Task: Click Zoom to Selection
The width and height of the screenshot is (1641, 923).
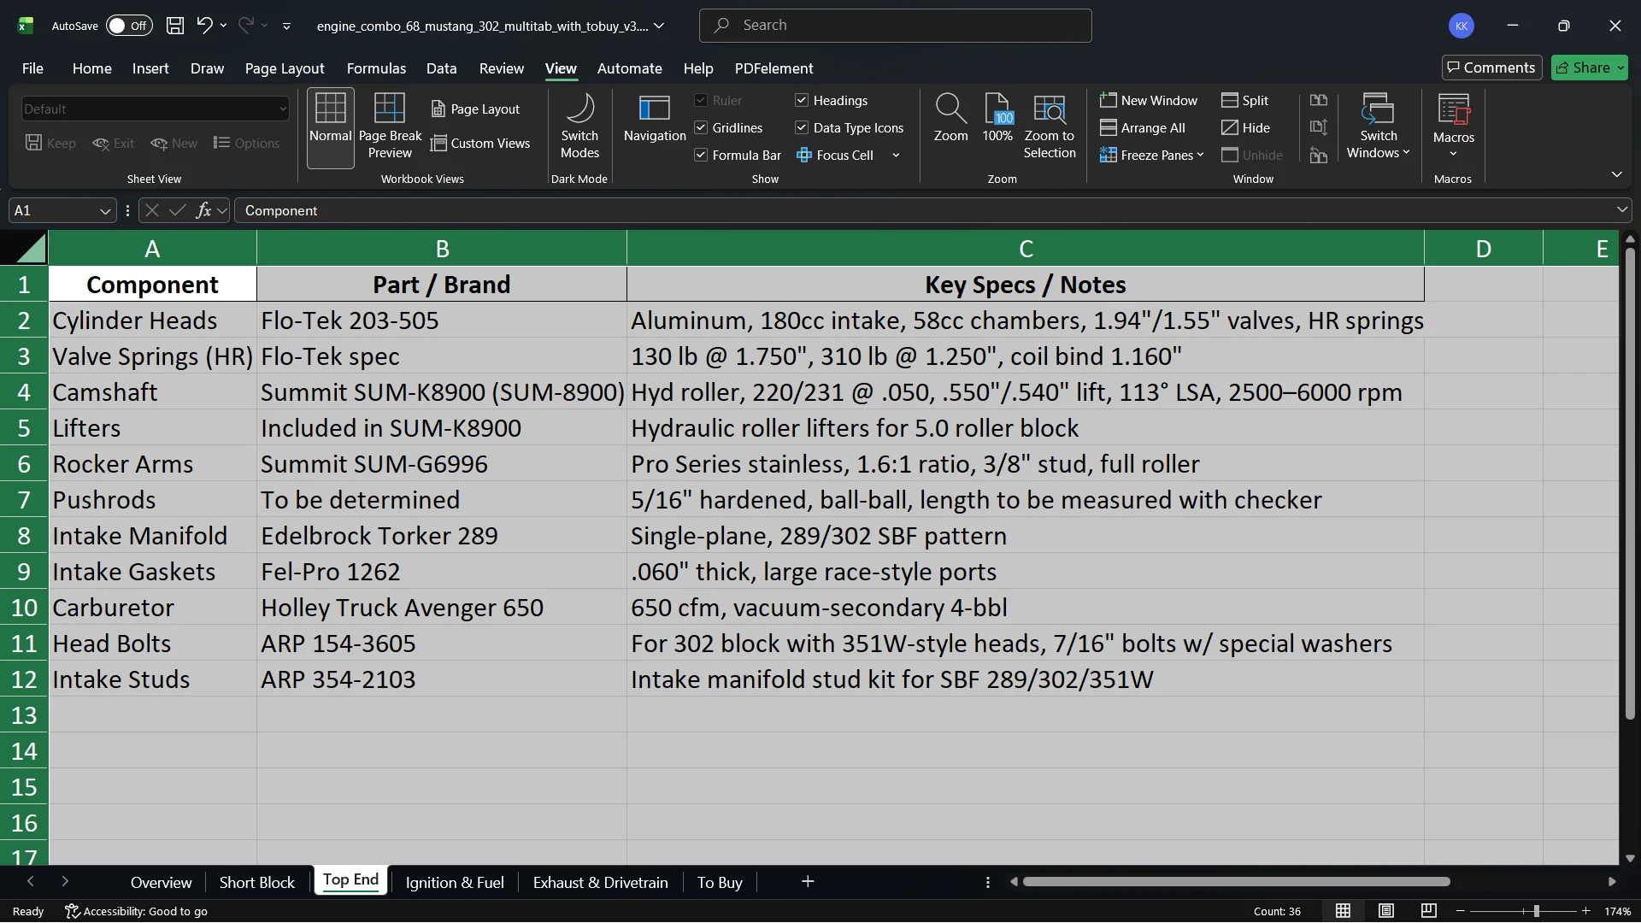Action: click(1050, 126)
